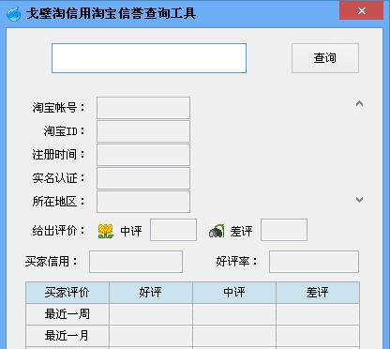Click the 中评 column header in table

coord(234,293)
